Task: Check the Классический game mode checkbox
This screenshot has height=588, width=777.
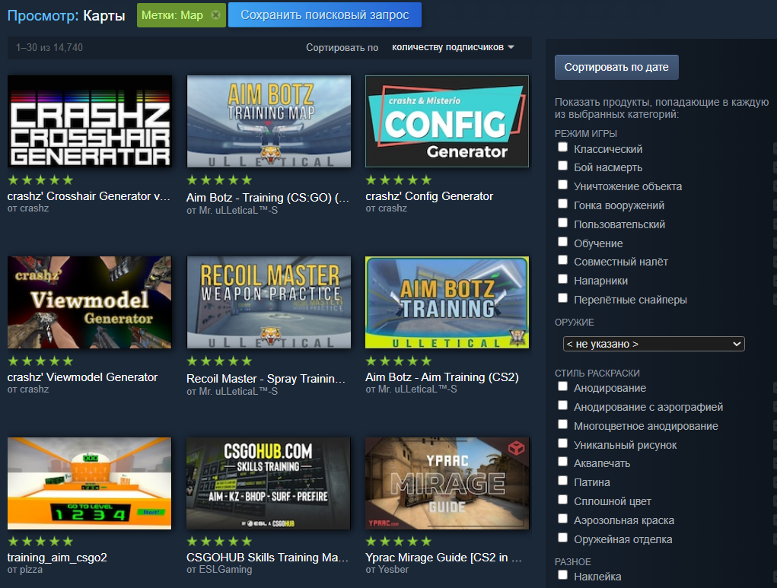Action: (x=562, y=147)
